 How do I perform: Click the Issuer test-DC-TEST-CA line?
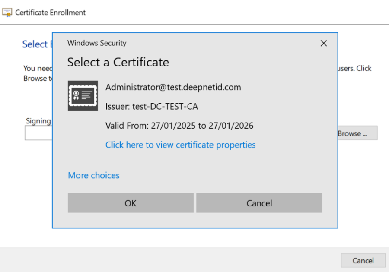click(151, 106)
